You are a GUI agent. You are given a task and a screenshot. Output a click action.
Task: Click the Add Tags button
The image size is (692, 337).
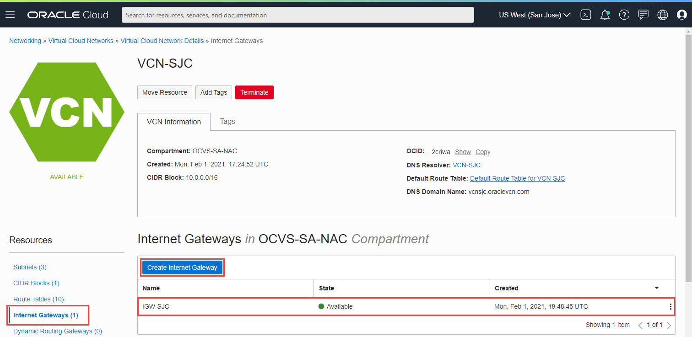click(214, 92)
